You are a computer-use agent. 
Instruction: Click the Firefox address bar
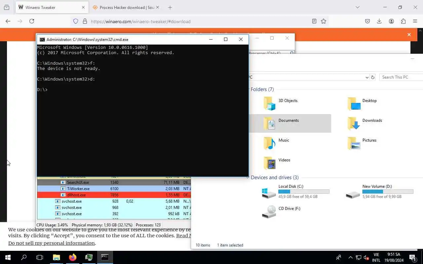[x=200, y=21]
